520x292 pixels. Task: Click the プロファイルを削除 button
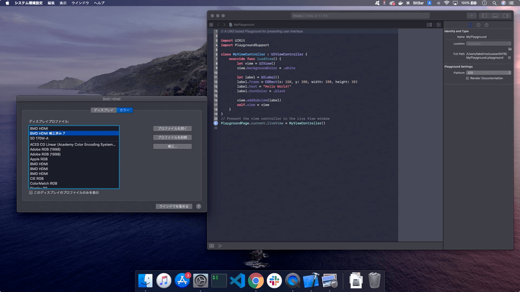pyautogui.click(x=172, y=137)
